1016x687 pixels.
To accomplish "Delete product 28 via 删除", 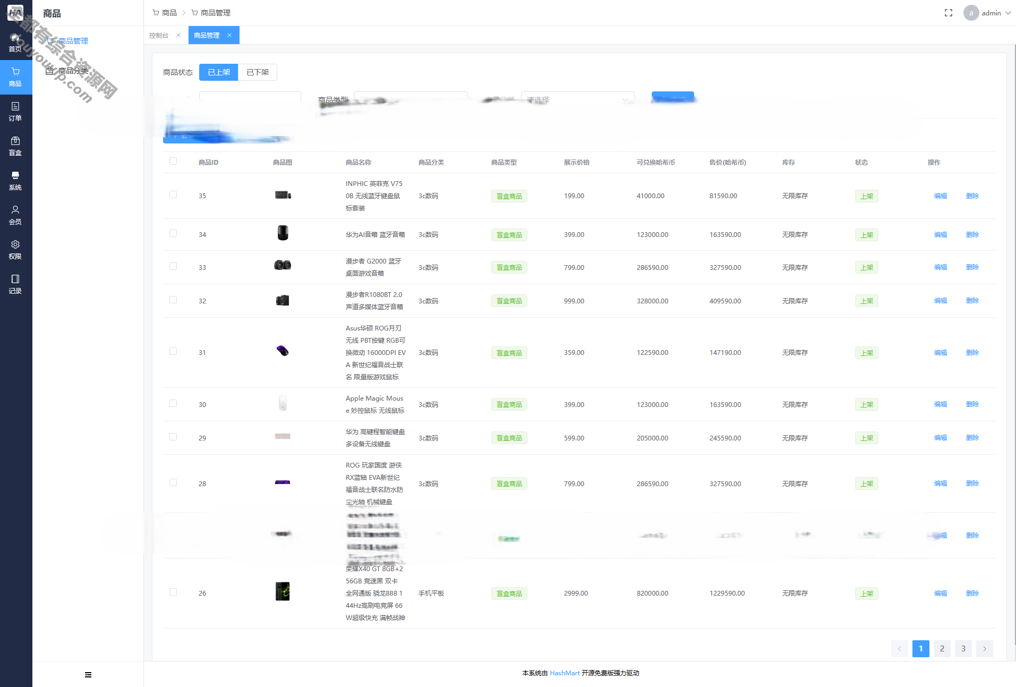I will click(x=972, y=484).
